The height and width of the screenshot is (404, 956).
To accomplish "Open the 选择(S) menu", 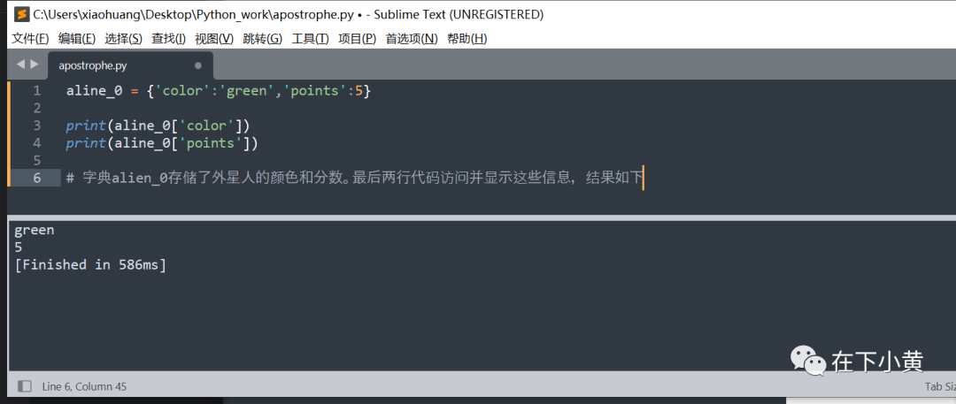I will [123, 38].
